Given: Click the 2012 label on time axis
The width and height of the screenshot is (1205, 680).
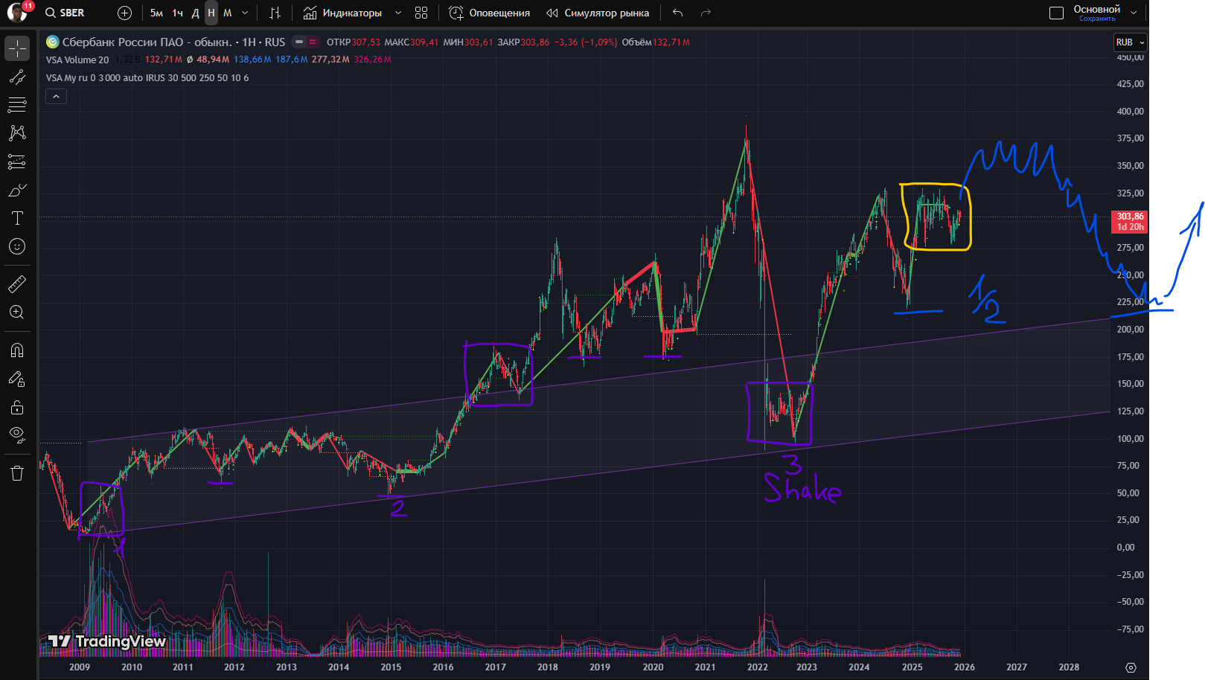Looking at the screenshot, I should (x=234, y=667).
